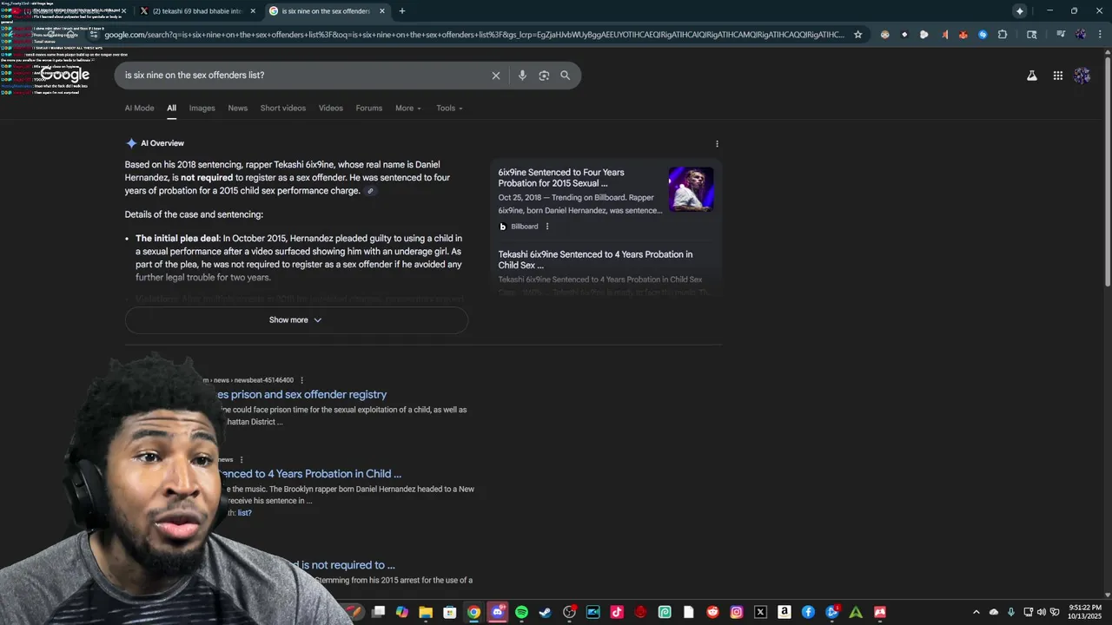Switch to Short videos tab
The width and height of the screenshot is (1112, 625).
pyautogui.click(x=283, y=109)
